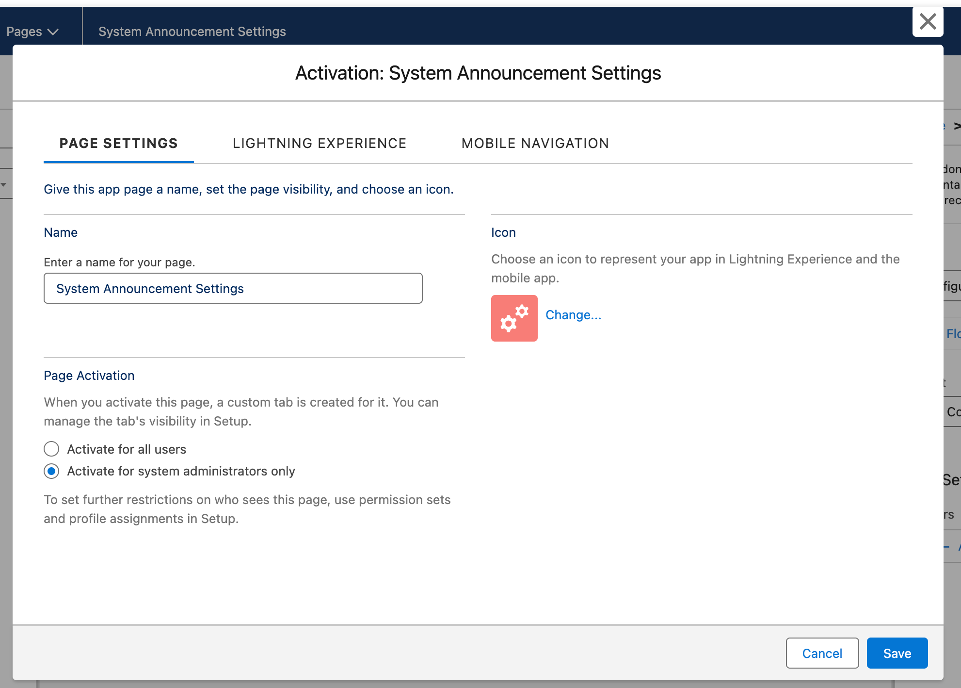961x688 pixels.
Task: Expand the small dropdown arrow on the left edge
Action: (4, 184)
